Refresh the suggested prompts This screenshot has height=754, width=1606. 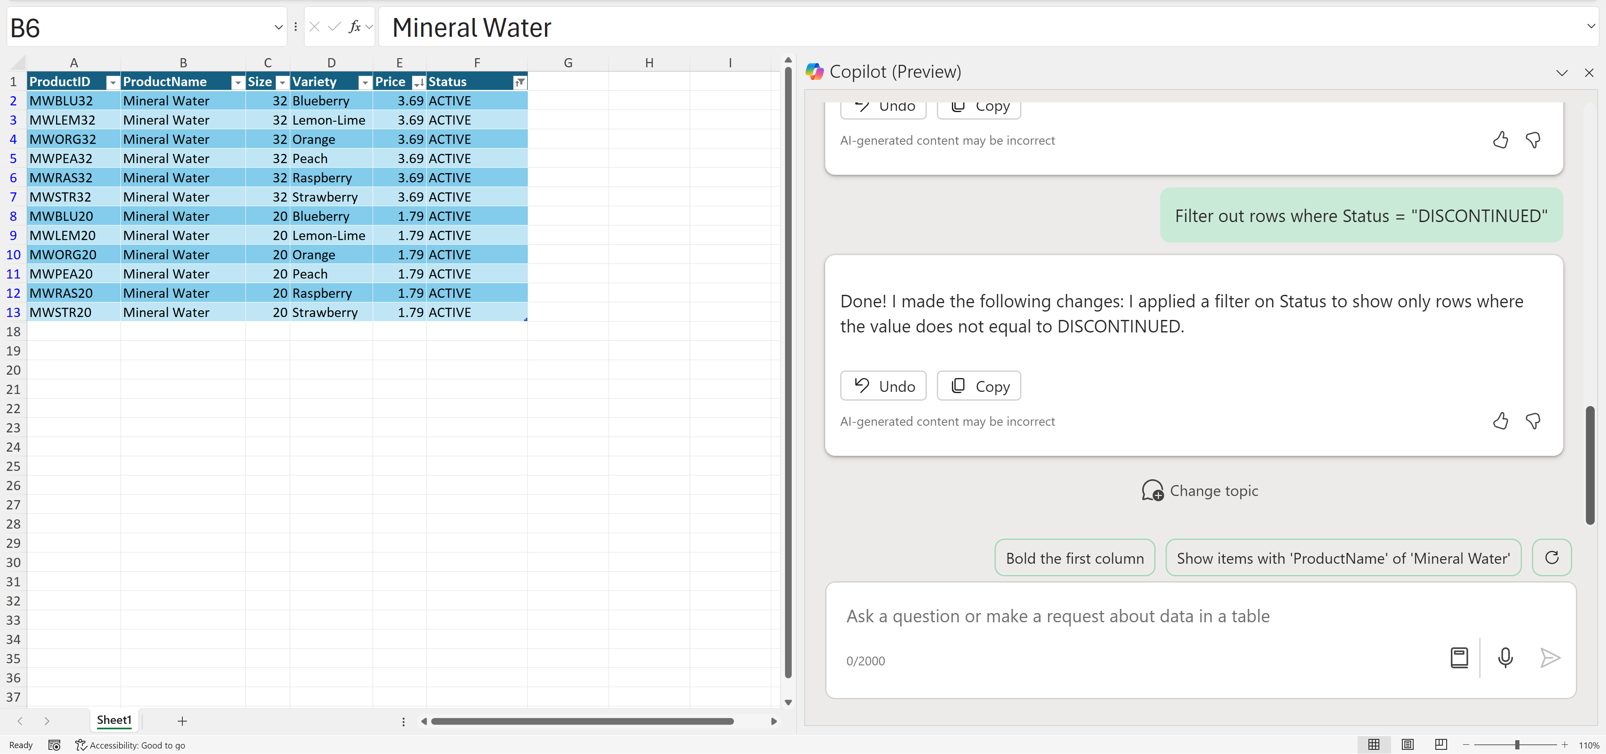(1551, 557)
